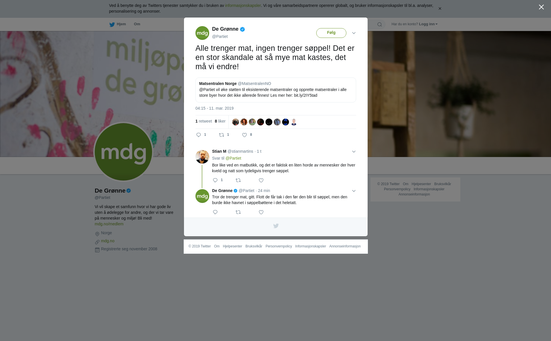
Task: Like Stian M's reply
Action: 261,180
